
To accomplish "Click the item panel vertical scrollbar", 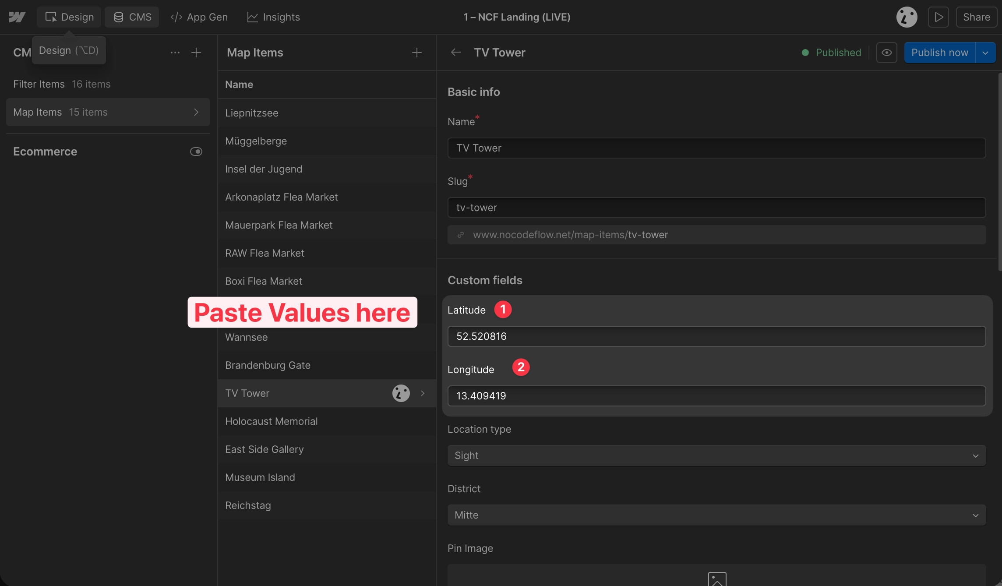I will (1000, 173).
